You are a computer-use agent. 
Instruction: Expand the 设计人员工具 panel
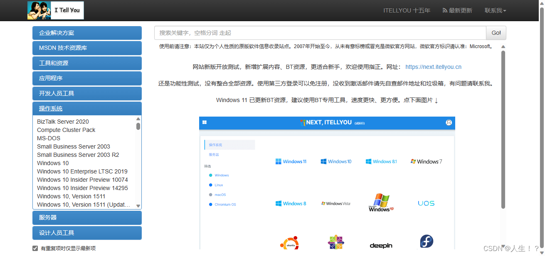87,233
